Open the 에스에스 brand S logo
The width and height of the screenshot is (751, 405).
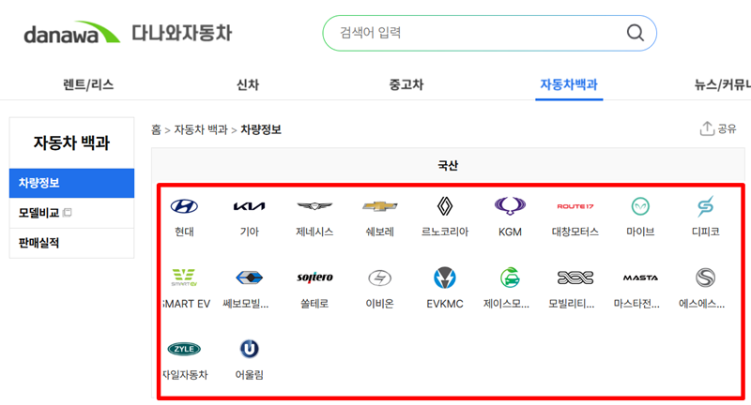pos(706,277)
